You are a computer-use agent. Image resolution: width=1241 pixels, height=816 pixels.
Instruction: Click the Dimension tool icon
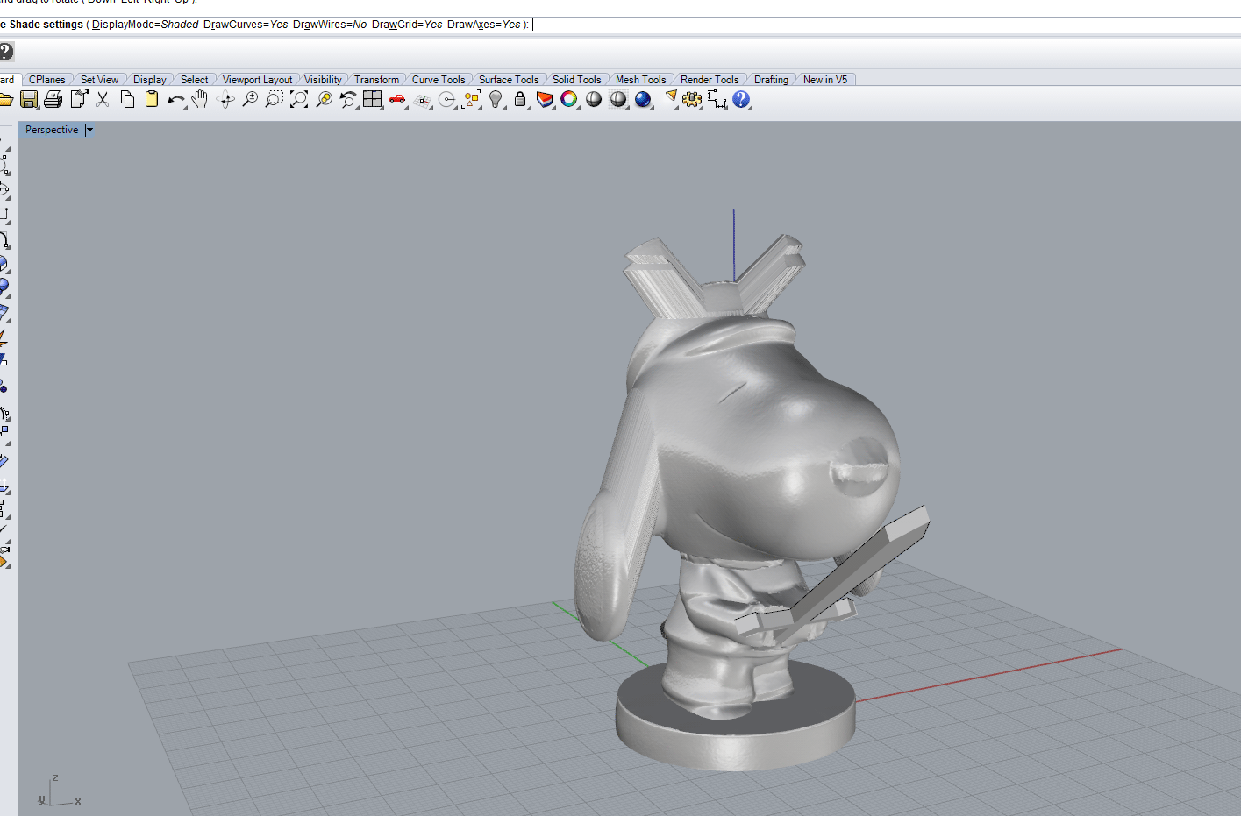[717, 100]
